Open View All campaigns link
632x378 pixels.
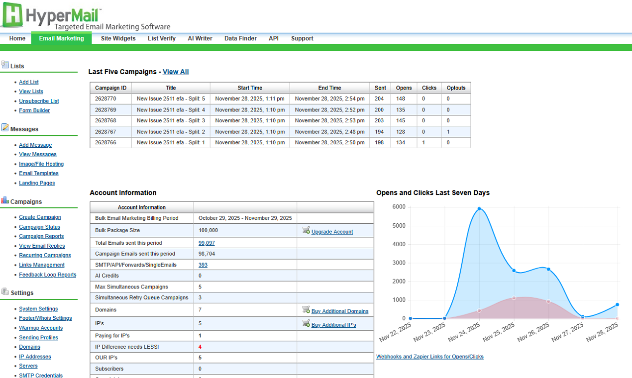tap(176, 72)
